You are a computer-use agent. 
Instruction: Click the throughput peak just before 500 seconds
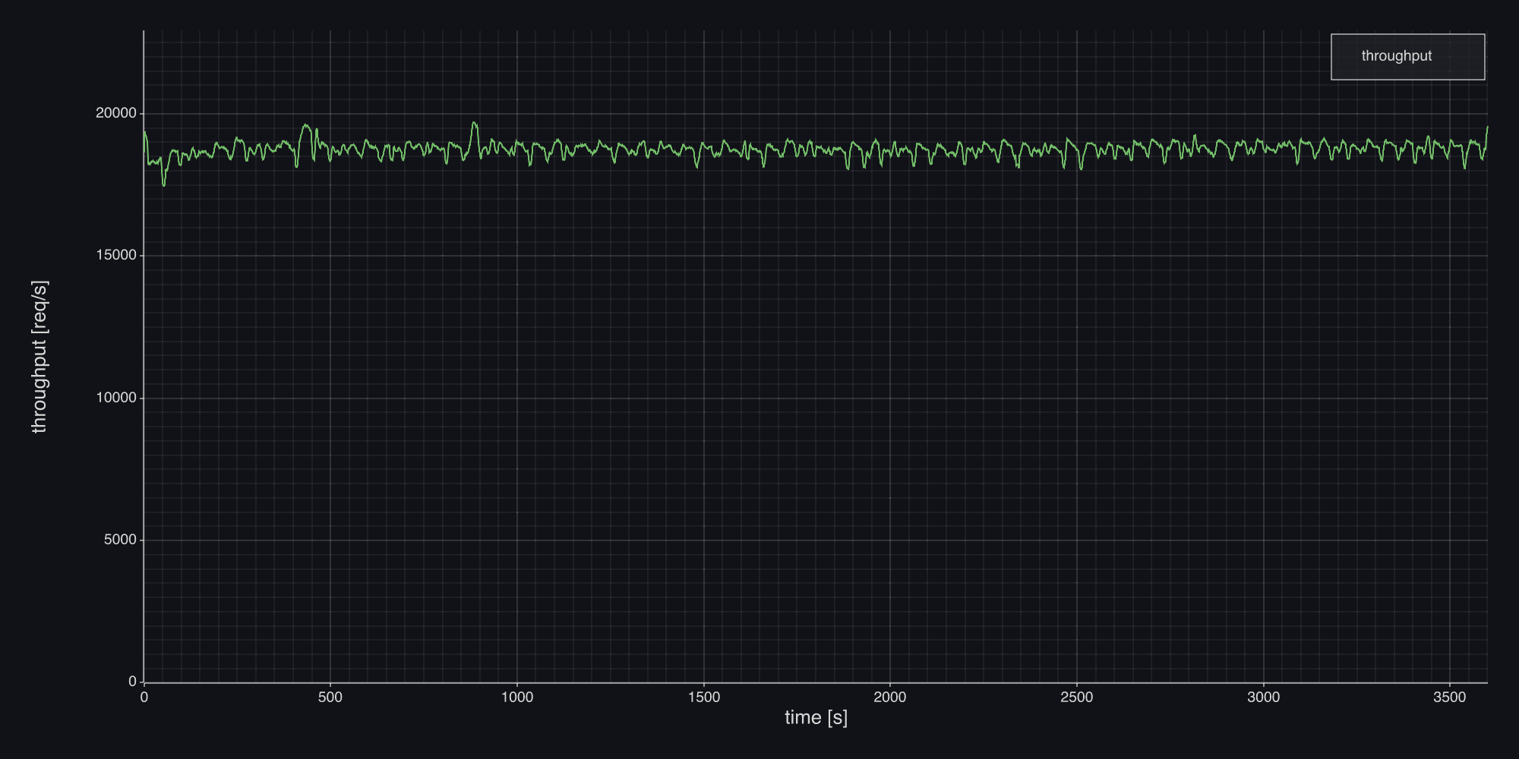[305, 125]
